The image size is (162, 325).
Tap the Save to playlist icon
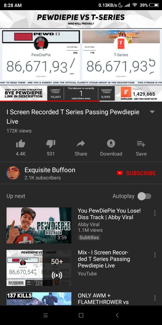pos(141,144)
